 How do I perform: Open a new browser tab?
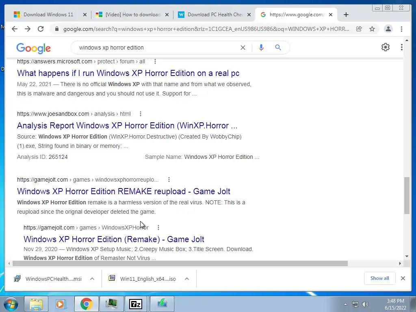[x=346, y=15]
